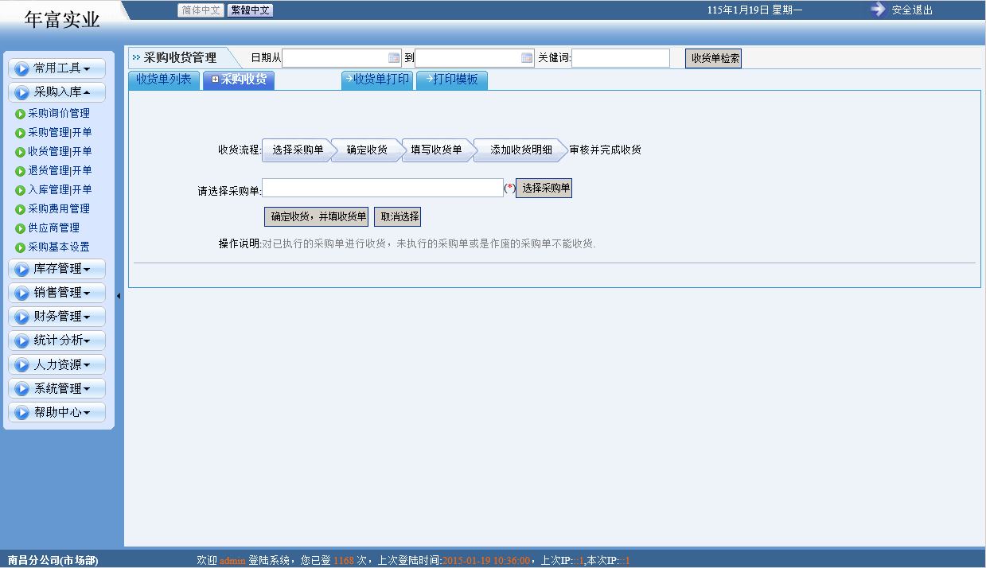The image size is (986, 568).
Task: Switch language to 繁體中文
Action: (251, 10)
